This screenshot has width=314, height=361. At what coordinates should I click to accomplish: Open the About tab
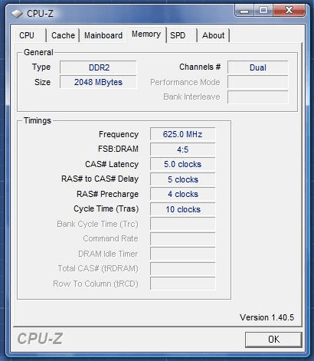tap(214, 35)
